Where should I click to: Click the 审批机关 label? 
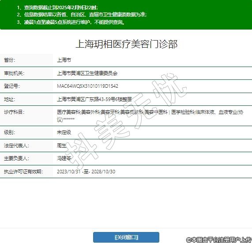pos(14,73)
